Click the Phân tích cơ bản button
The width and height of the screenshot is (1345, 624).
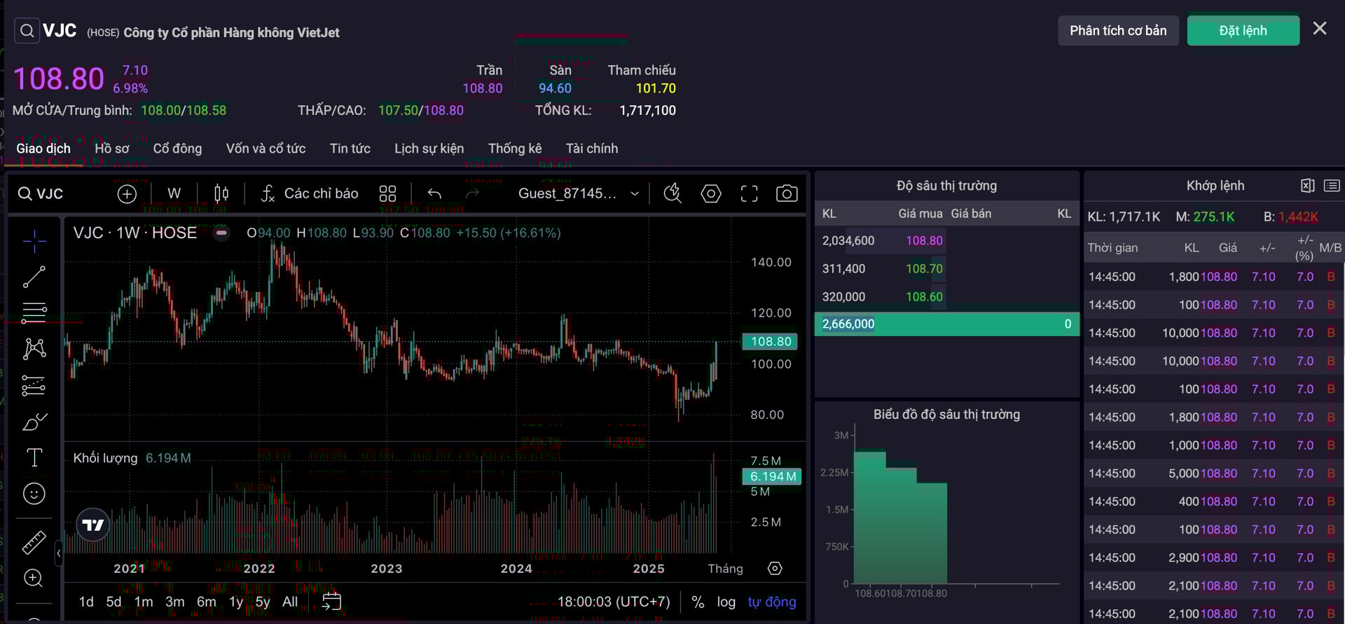point(1117,31)
